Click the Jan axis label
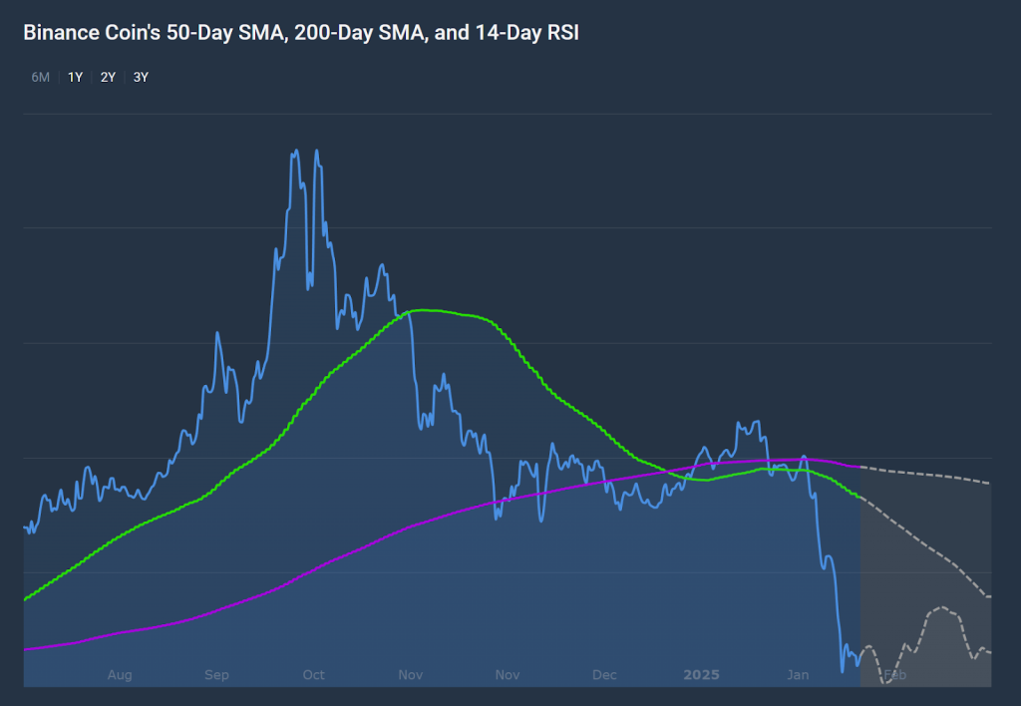Image resolution: width=1021 pixels, height=706 pixels. click(x=798, y=675)
